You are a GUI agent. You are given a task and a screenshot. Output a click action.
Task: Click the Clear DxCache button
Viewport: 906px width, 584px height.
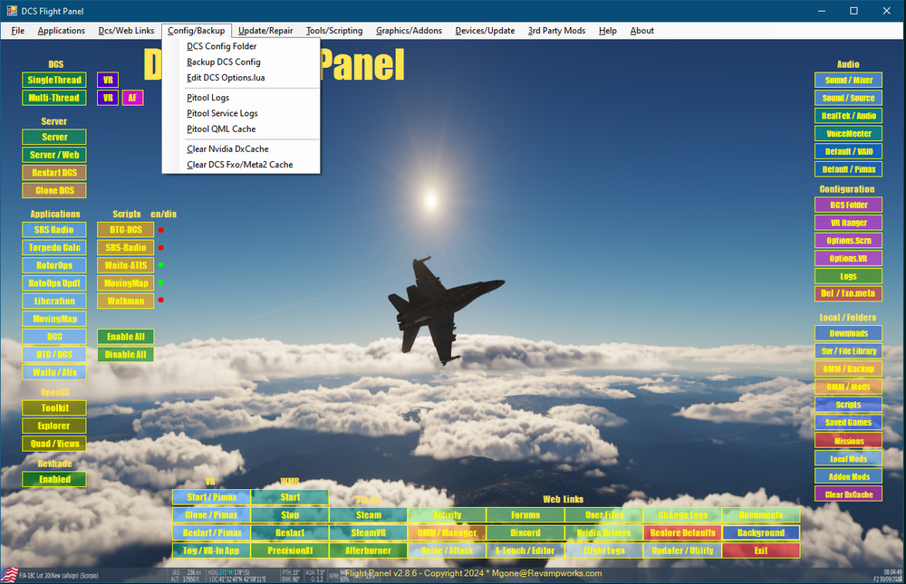point(848,494)
